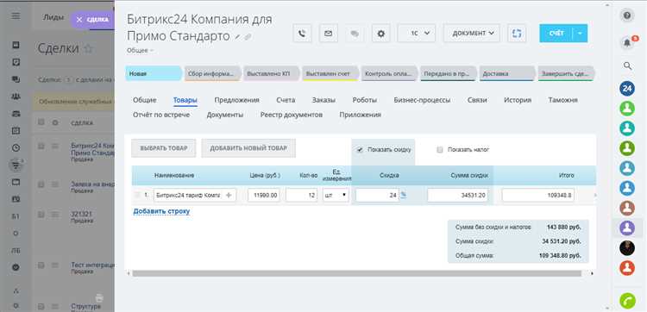This screenshot has width=647, height=312.
Task: Open the ДОКУМЕНТ dropdown
Action: tap(472, 34)
